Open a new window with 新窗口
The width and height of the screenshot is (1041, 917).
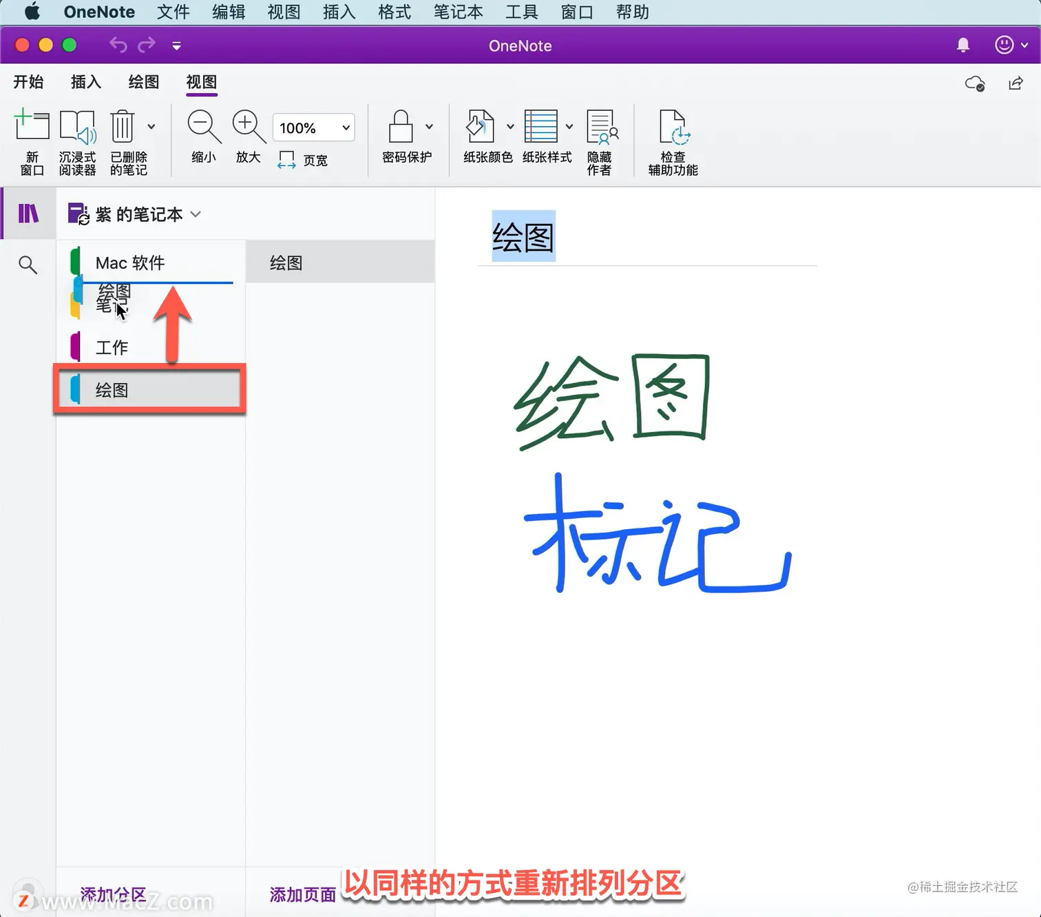coord(32,142)
